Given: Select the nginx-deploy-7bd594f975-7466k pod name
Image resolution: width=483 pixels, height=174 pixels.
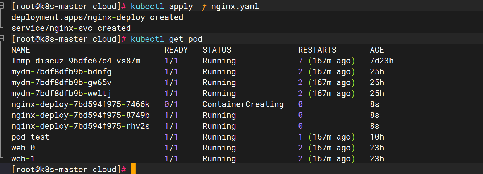Looking at the screenshot, I should click(x=80, y=104).
